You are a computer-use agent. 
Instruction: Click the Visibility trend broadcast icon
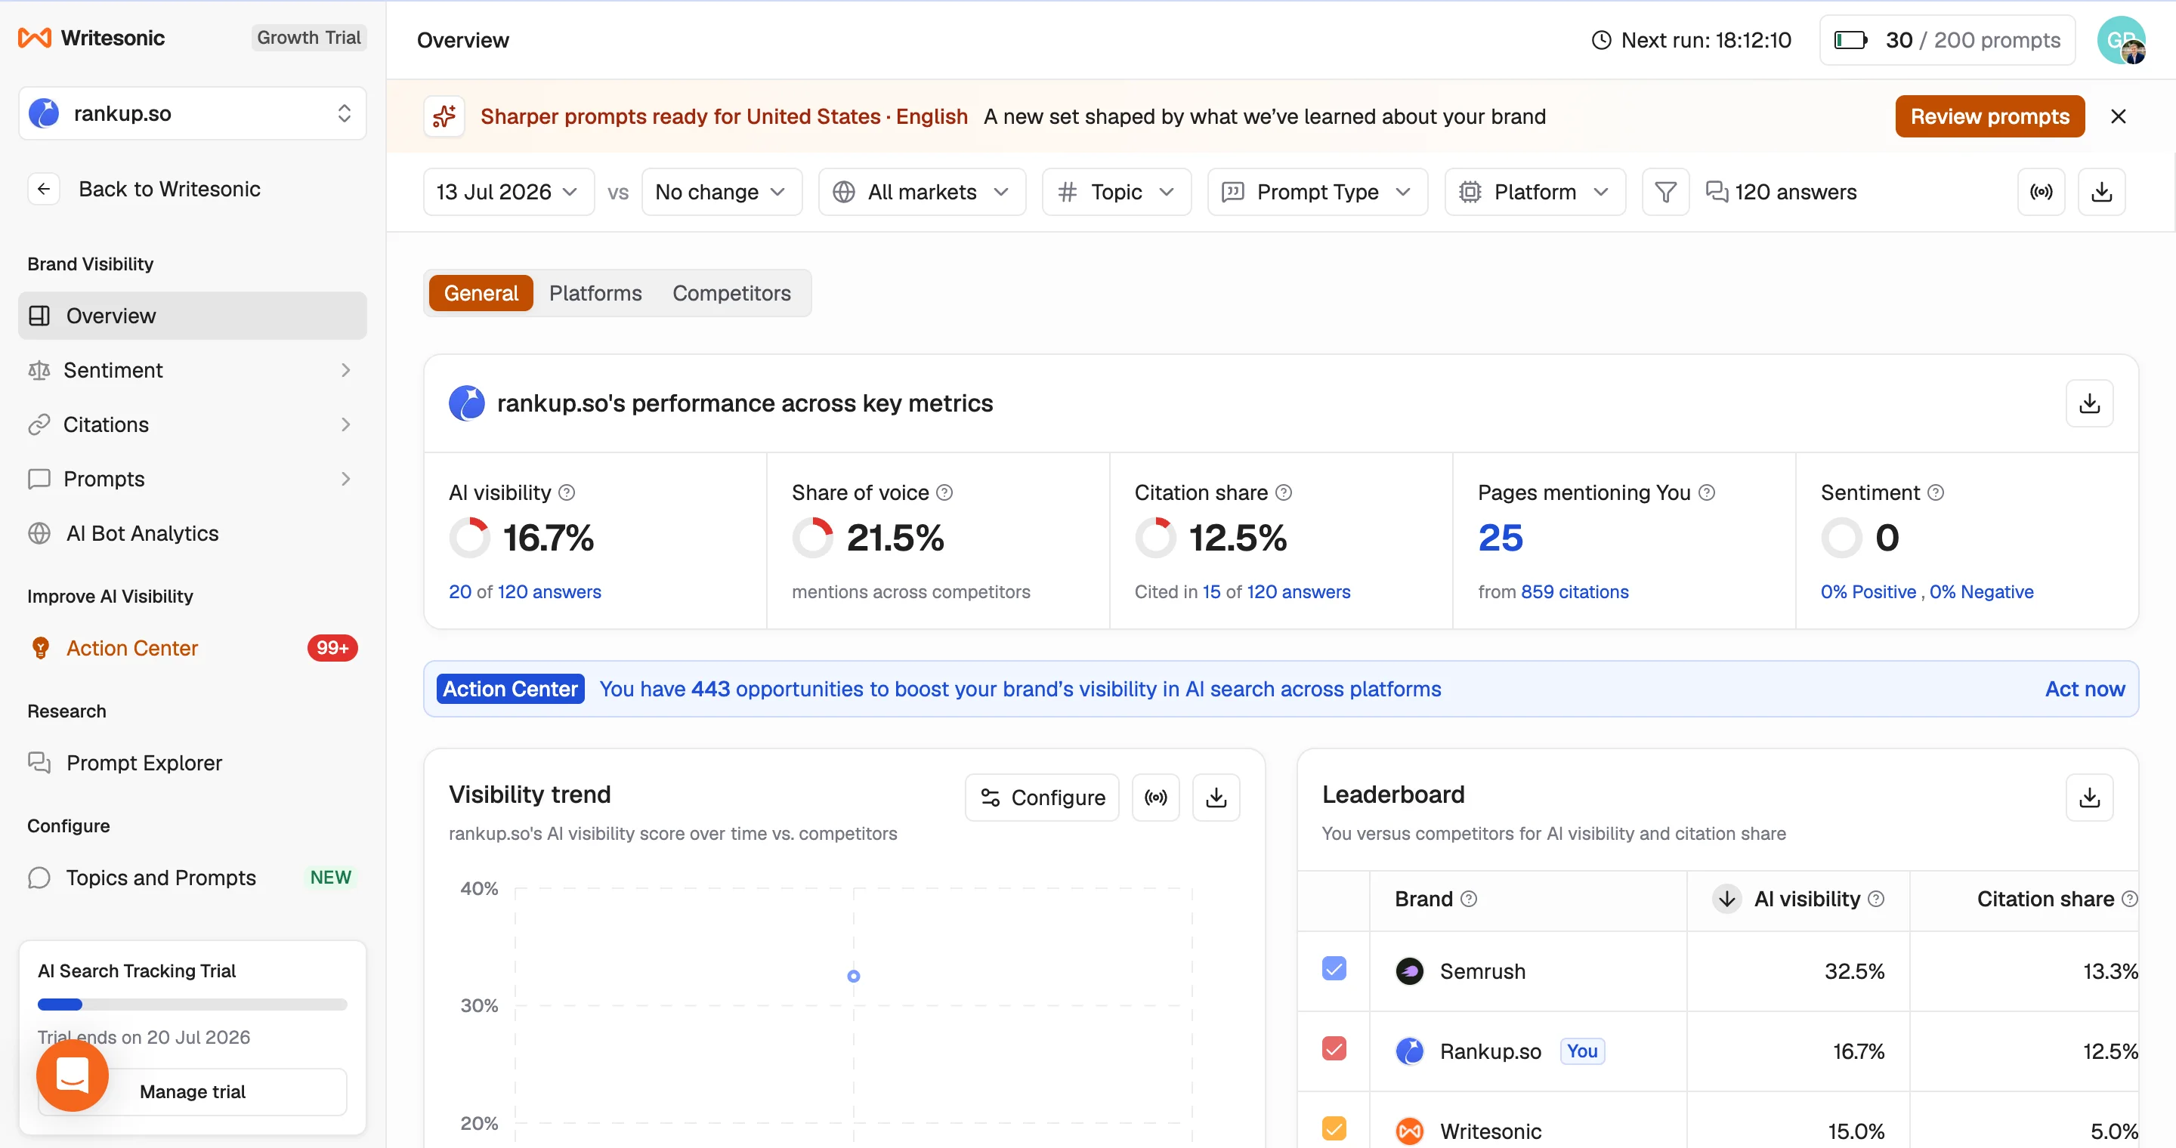[x=1155, y=798]
